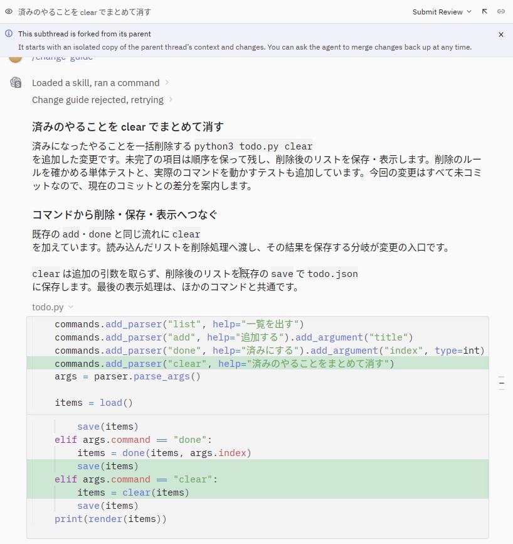Click the print(render(items)) line
This screenshot has width=513, height=544.
[258, 519]
